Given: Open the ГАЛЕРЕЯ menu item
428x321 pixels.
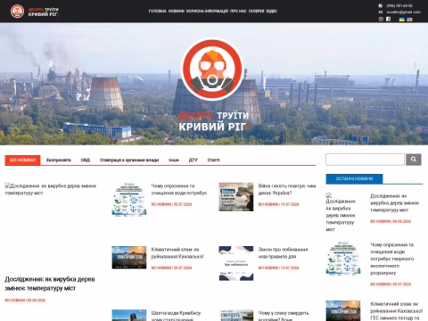Looking at the screenshot, I should (256, 11).
